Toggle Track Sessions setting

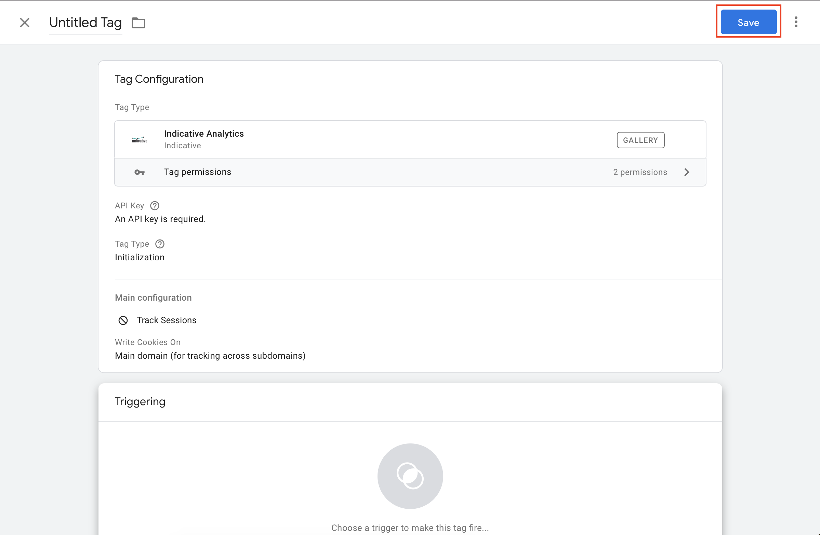(167, 320)
